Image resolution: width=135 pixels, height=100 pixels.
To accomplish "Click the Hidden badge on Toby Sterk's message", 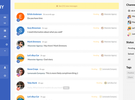I will pos(66,88).
